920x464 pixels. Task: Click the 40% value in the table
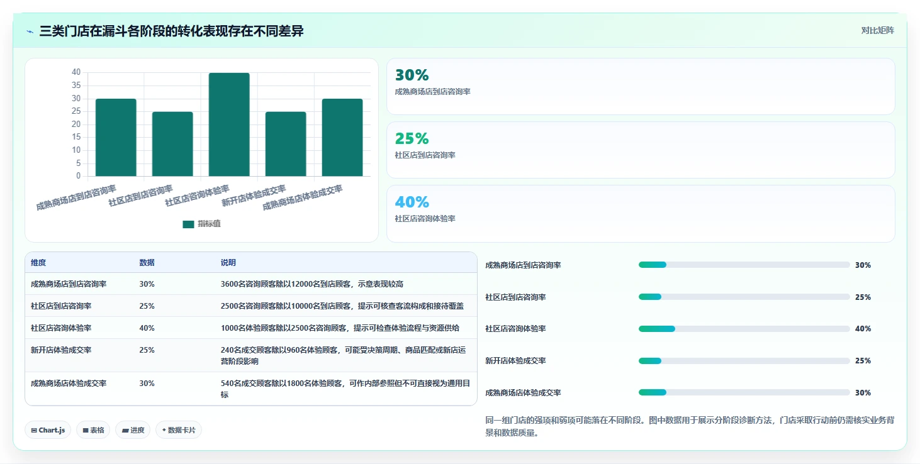tap(147, 328)
